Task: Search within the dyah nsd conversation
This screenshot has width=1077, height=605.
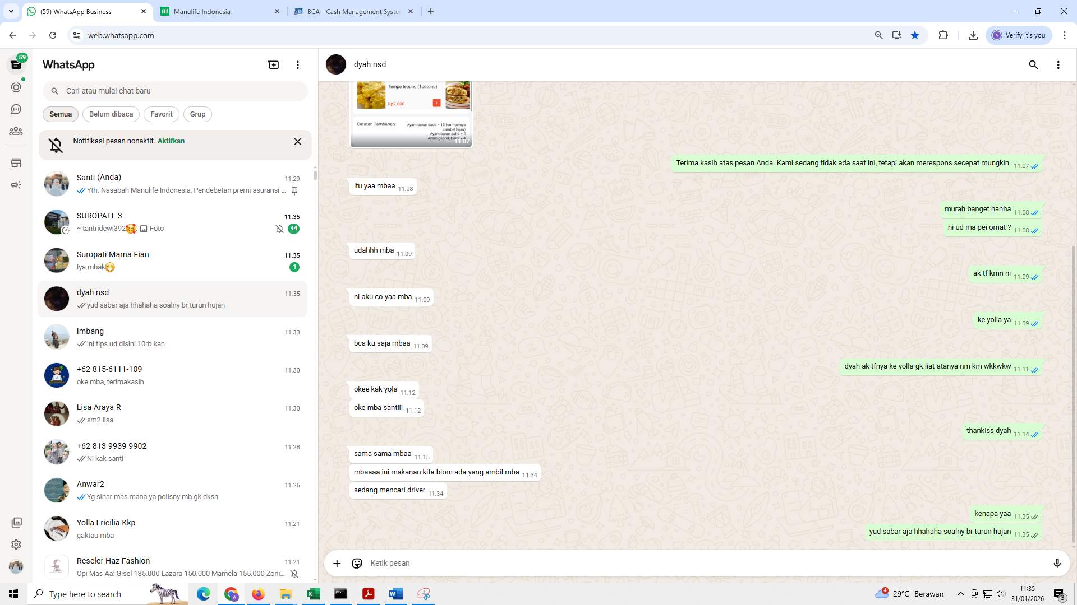Action: click(x=1033, y=64)
